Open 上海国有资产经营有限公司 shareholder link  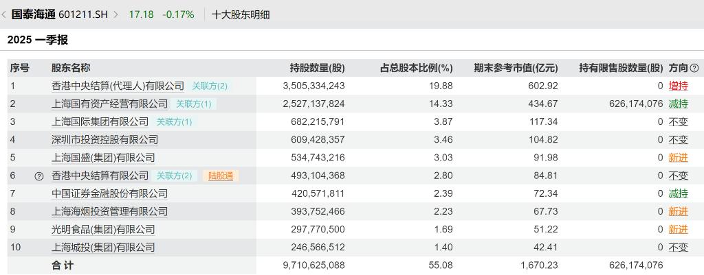point(109,104)
